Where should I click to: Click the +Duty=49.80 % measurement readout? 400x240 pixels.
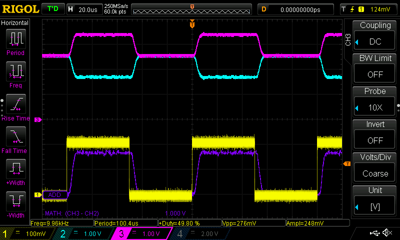tap(190, 223)
